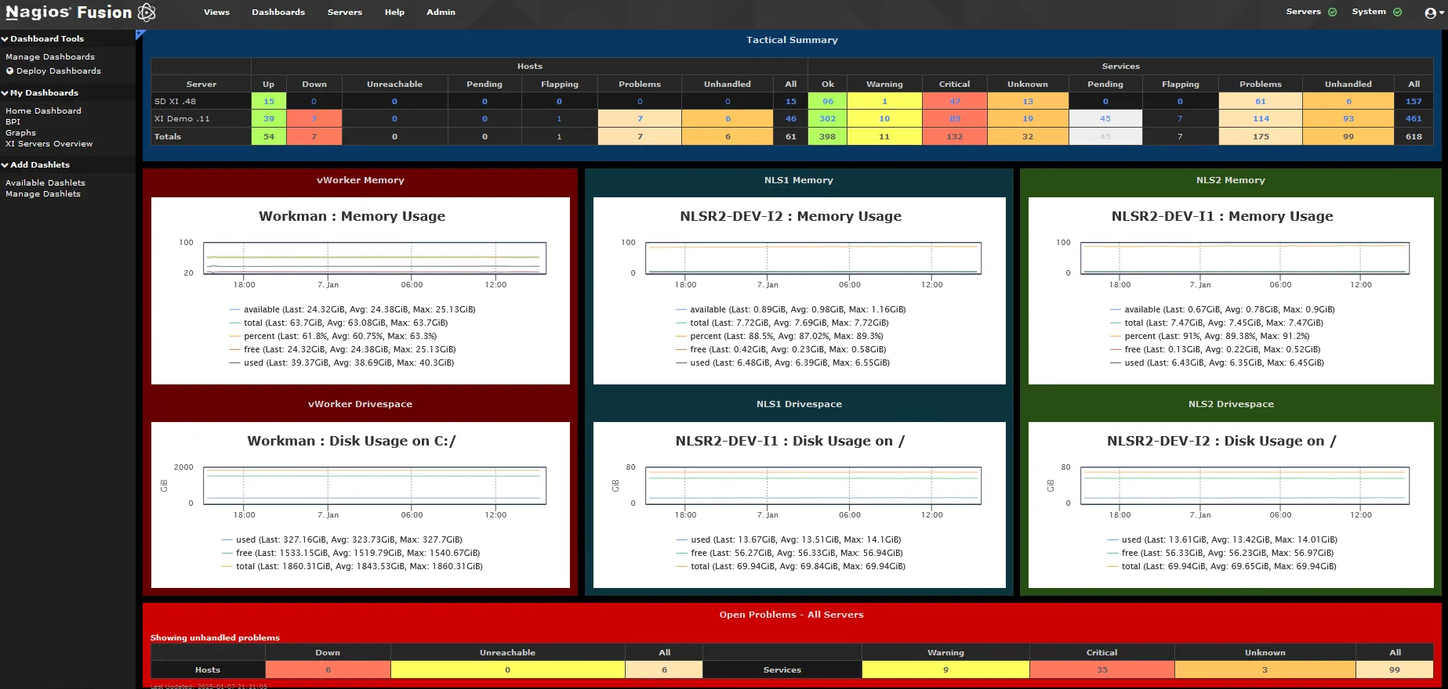Open the Views menu
This screenshot has width=1448, height=689.
tap(216, 13)
